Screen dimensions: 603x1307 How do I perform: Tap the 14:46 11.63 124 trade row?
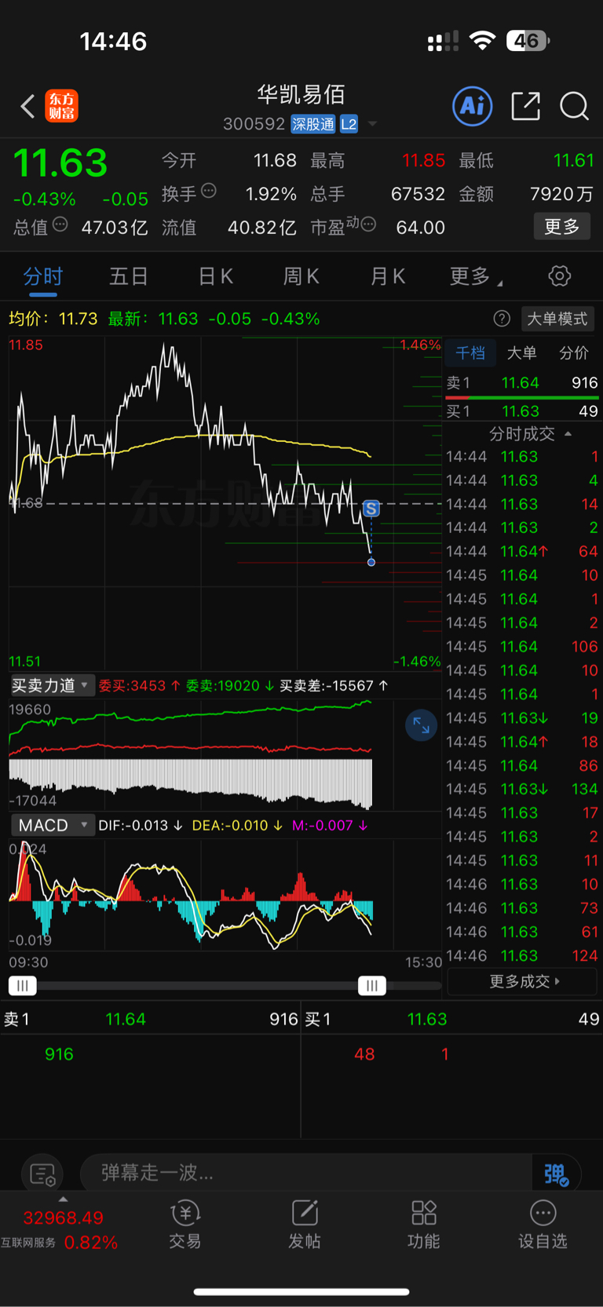tap(522, 955)
